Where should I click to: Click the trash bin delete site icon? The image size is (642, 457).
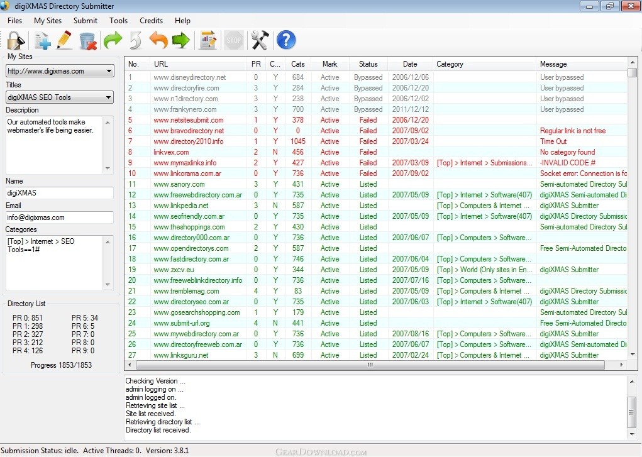coord(87,40)
